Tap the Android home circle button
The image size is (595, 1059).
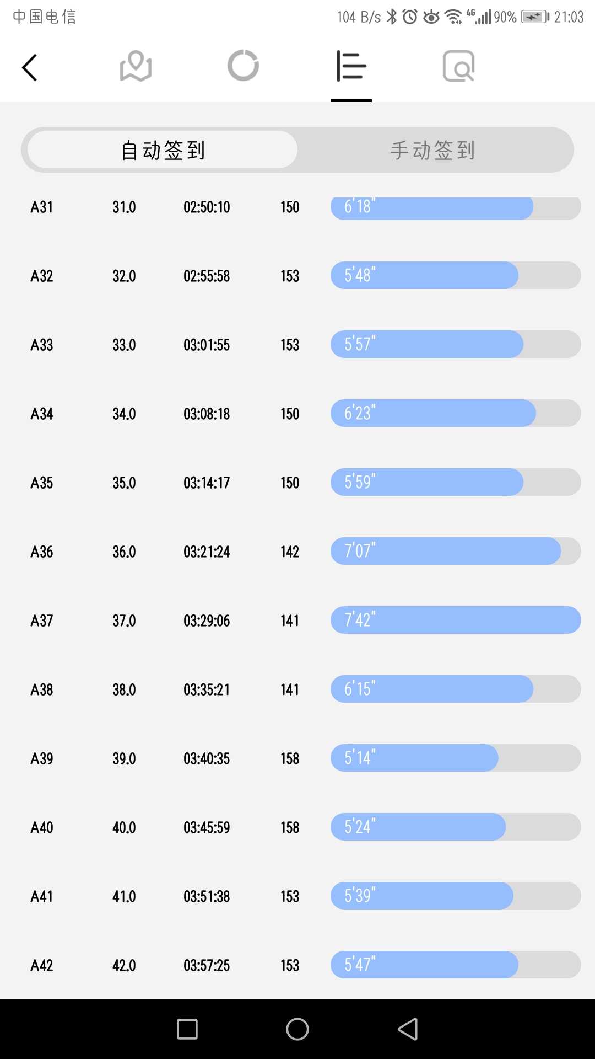tap(297, 1029)
